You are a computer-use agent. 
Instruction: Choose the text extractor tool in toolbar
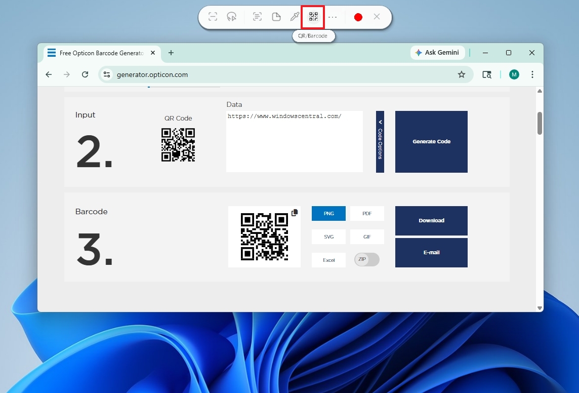point(257,17)
